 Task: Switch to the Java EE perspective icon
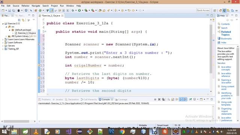coord(220,10)
